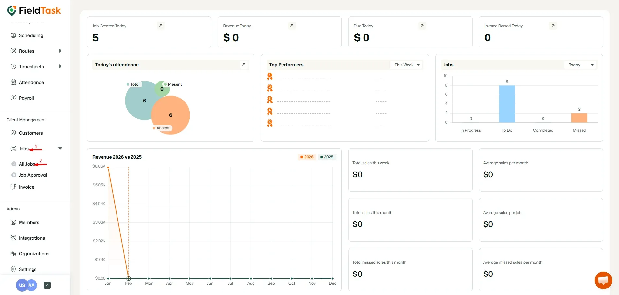The width and height of the screenshot is (619, 295).
Task: Open Job Created Today details arrow
Action: coord(161,26)
